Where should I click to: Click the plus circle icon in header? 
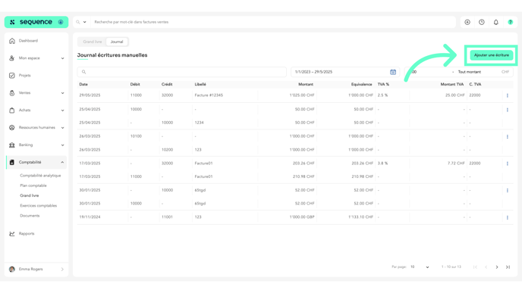pos(467,22)
